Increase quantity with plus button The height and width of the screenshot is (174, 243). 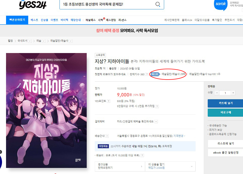(233, 93)
